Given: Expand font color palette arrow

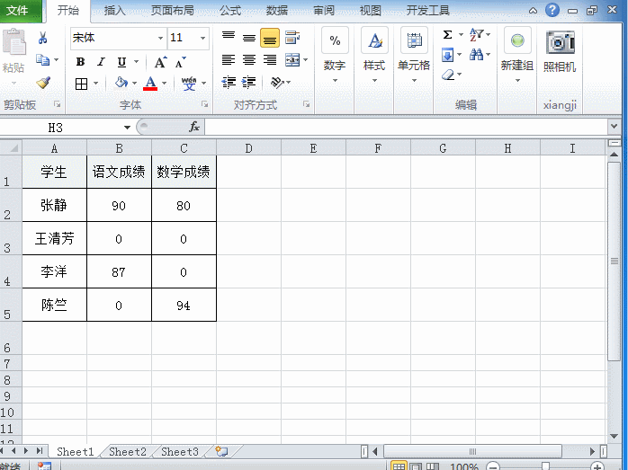Looking at the screenshot, I should (x=165, y=84).
